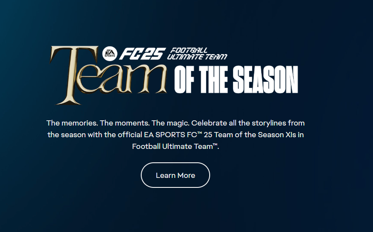Click 'Celebrate all the storylines' text

pos(239,123)
